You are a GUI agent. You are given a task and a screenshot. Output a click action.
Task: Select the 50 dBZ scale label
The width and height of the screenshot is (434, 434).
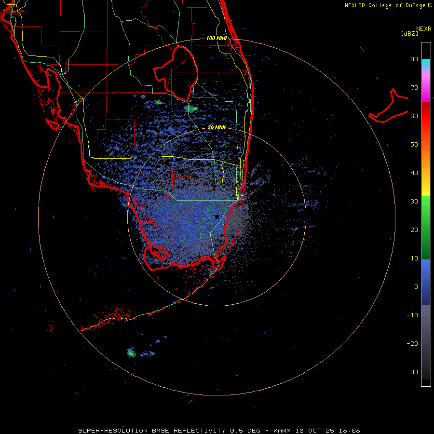(x=414, y=145)
